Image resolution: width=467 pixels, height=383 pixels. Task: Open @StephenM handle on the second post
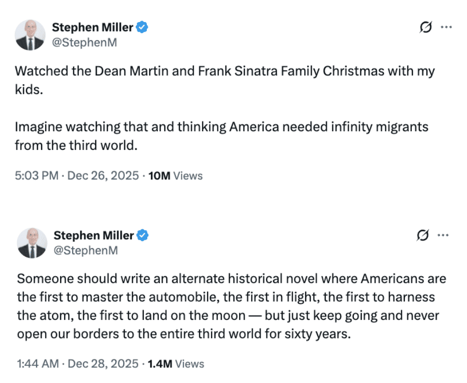[x=86, y=250]
